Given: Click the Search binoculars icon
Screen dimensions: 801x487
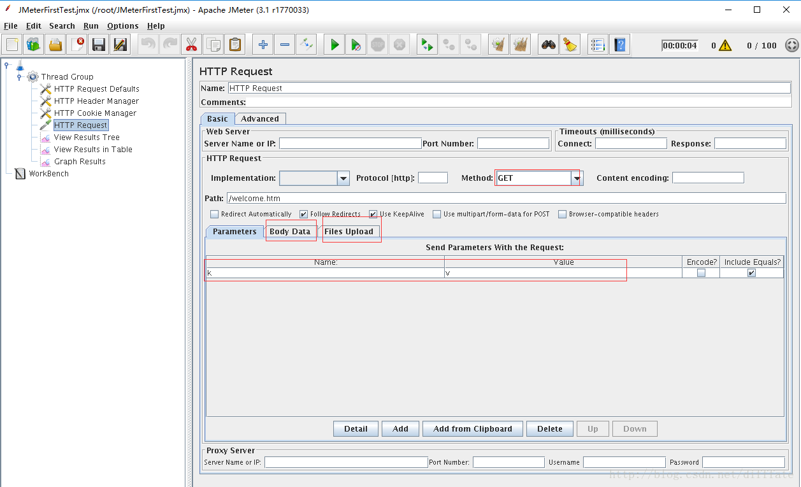Looking at the screenshot, I should (549, 45).
